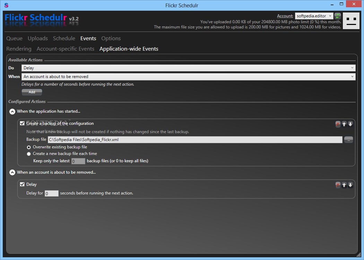Move the backup configuration action down
364x260 pixels.
pyautogui.click(x=350, y=124)
